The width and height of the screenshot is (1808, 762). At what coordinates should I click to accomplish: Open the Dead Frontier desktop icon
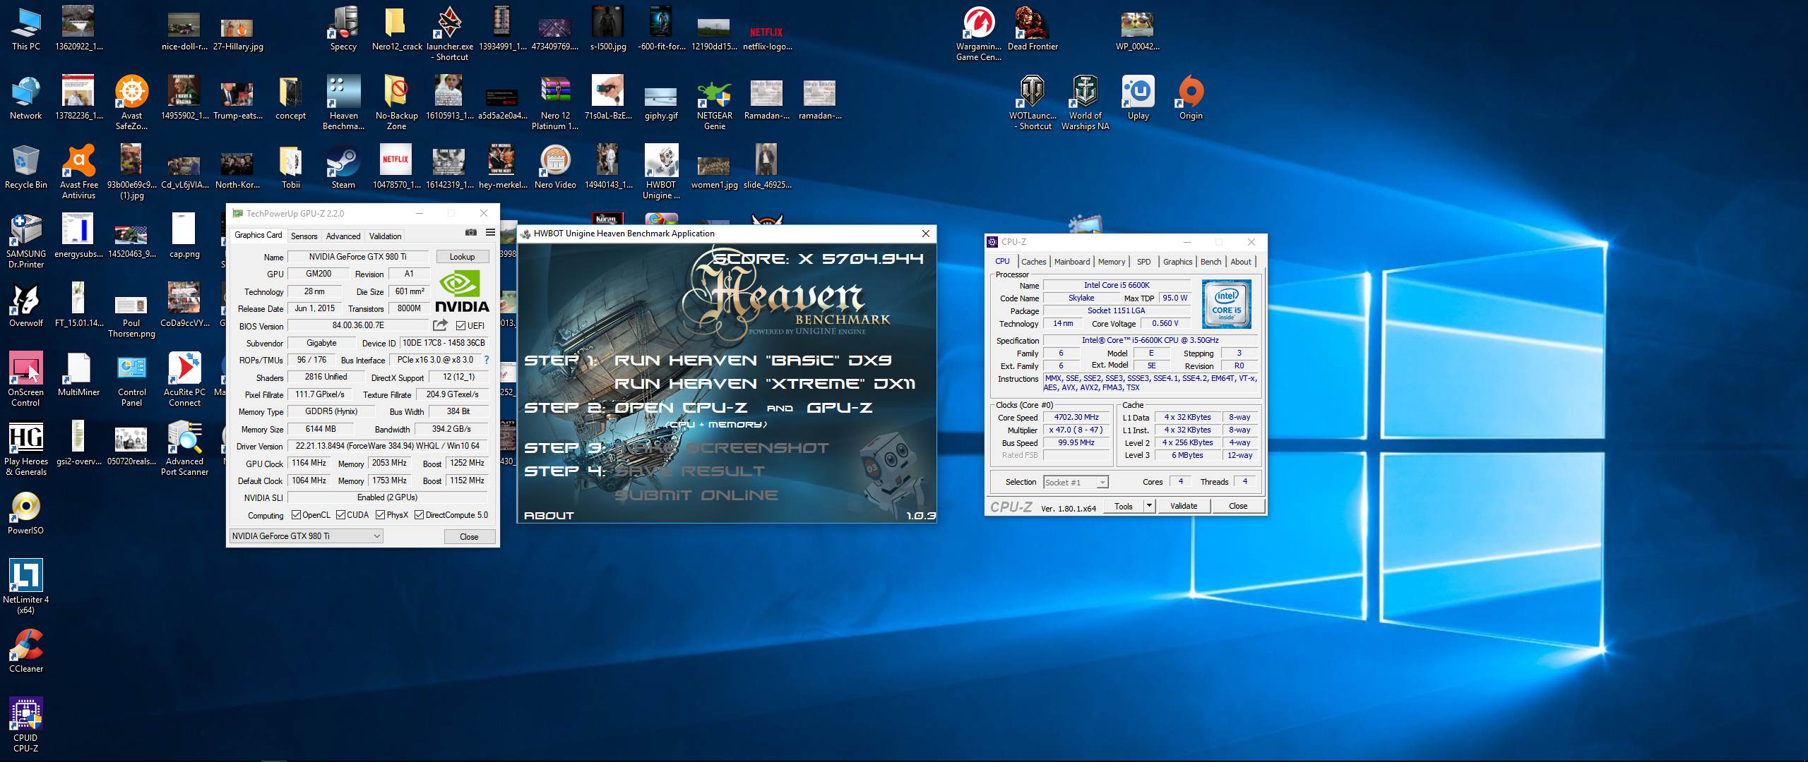(x=1033, y=28)
